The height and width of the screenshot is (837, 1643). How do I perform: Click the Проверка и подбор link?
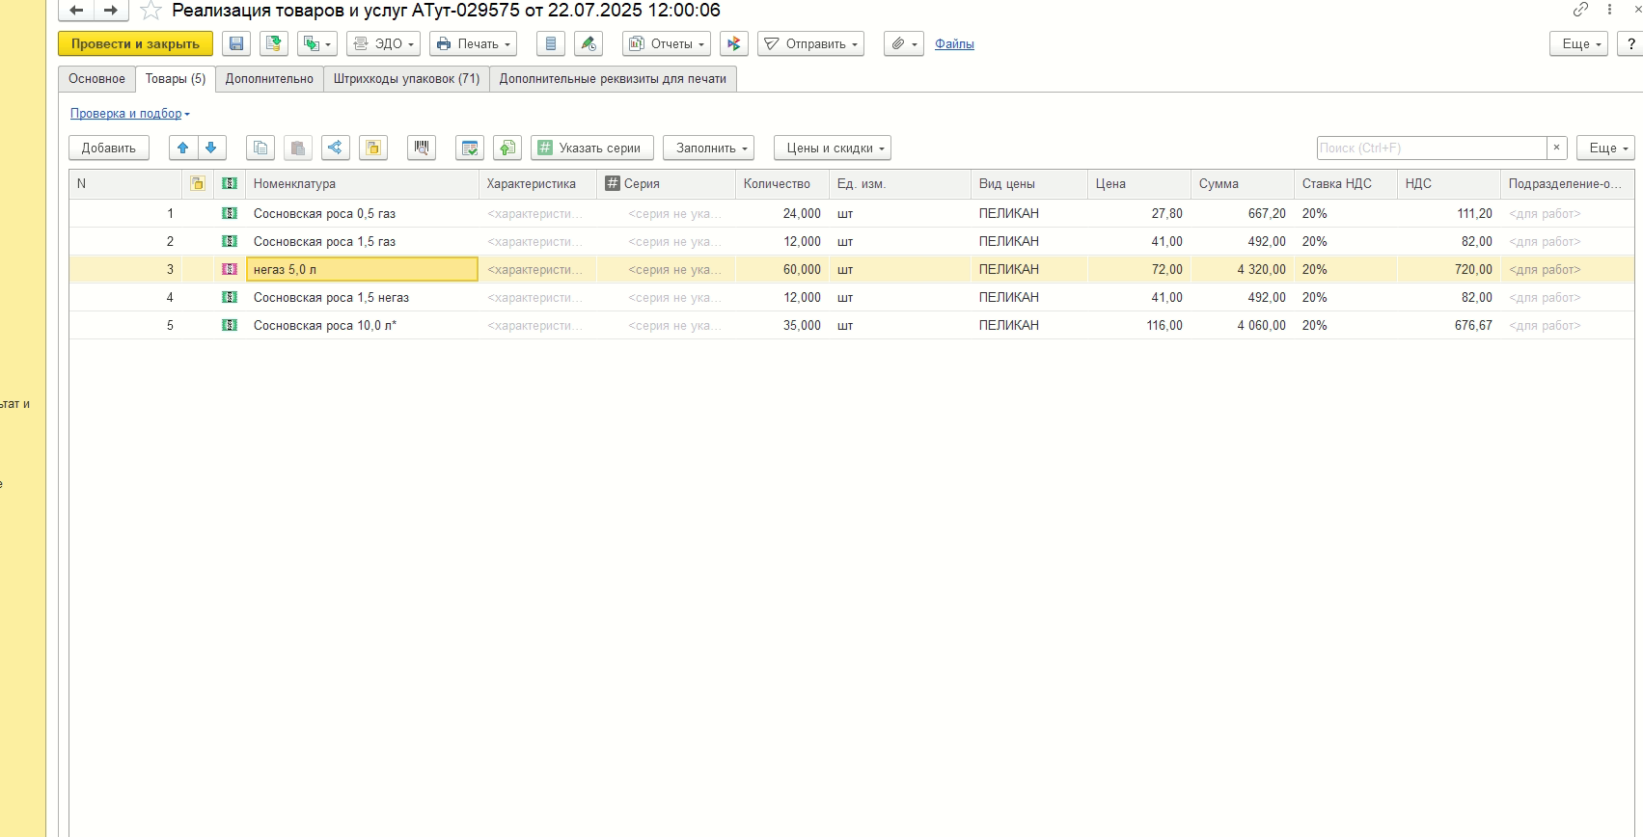(126, 114)
